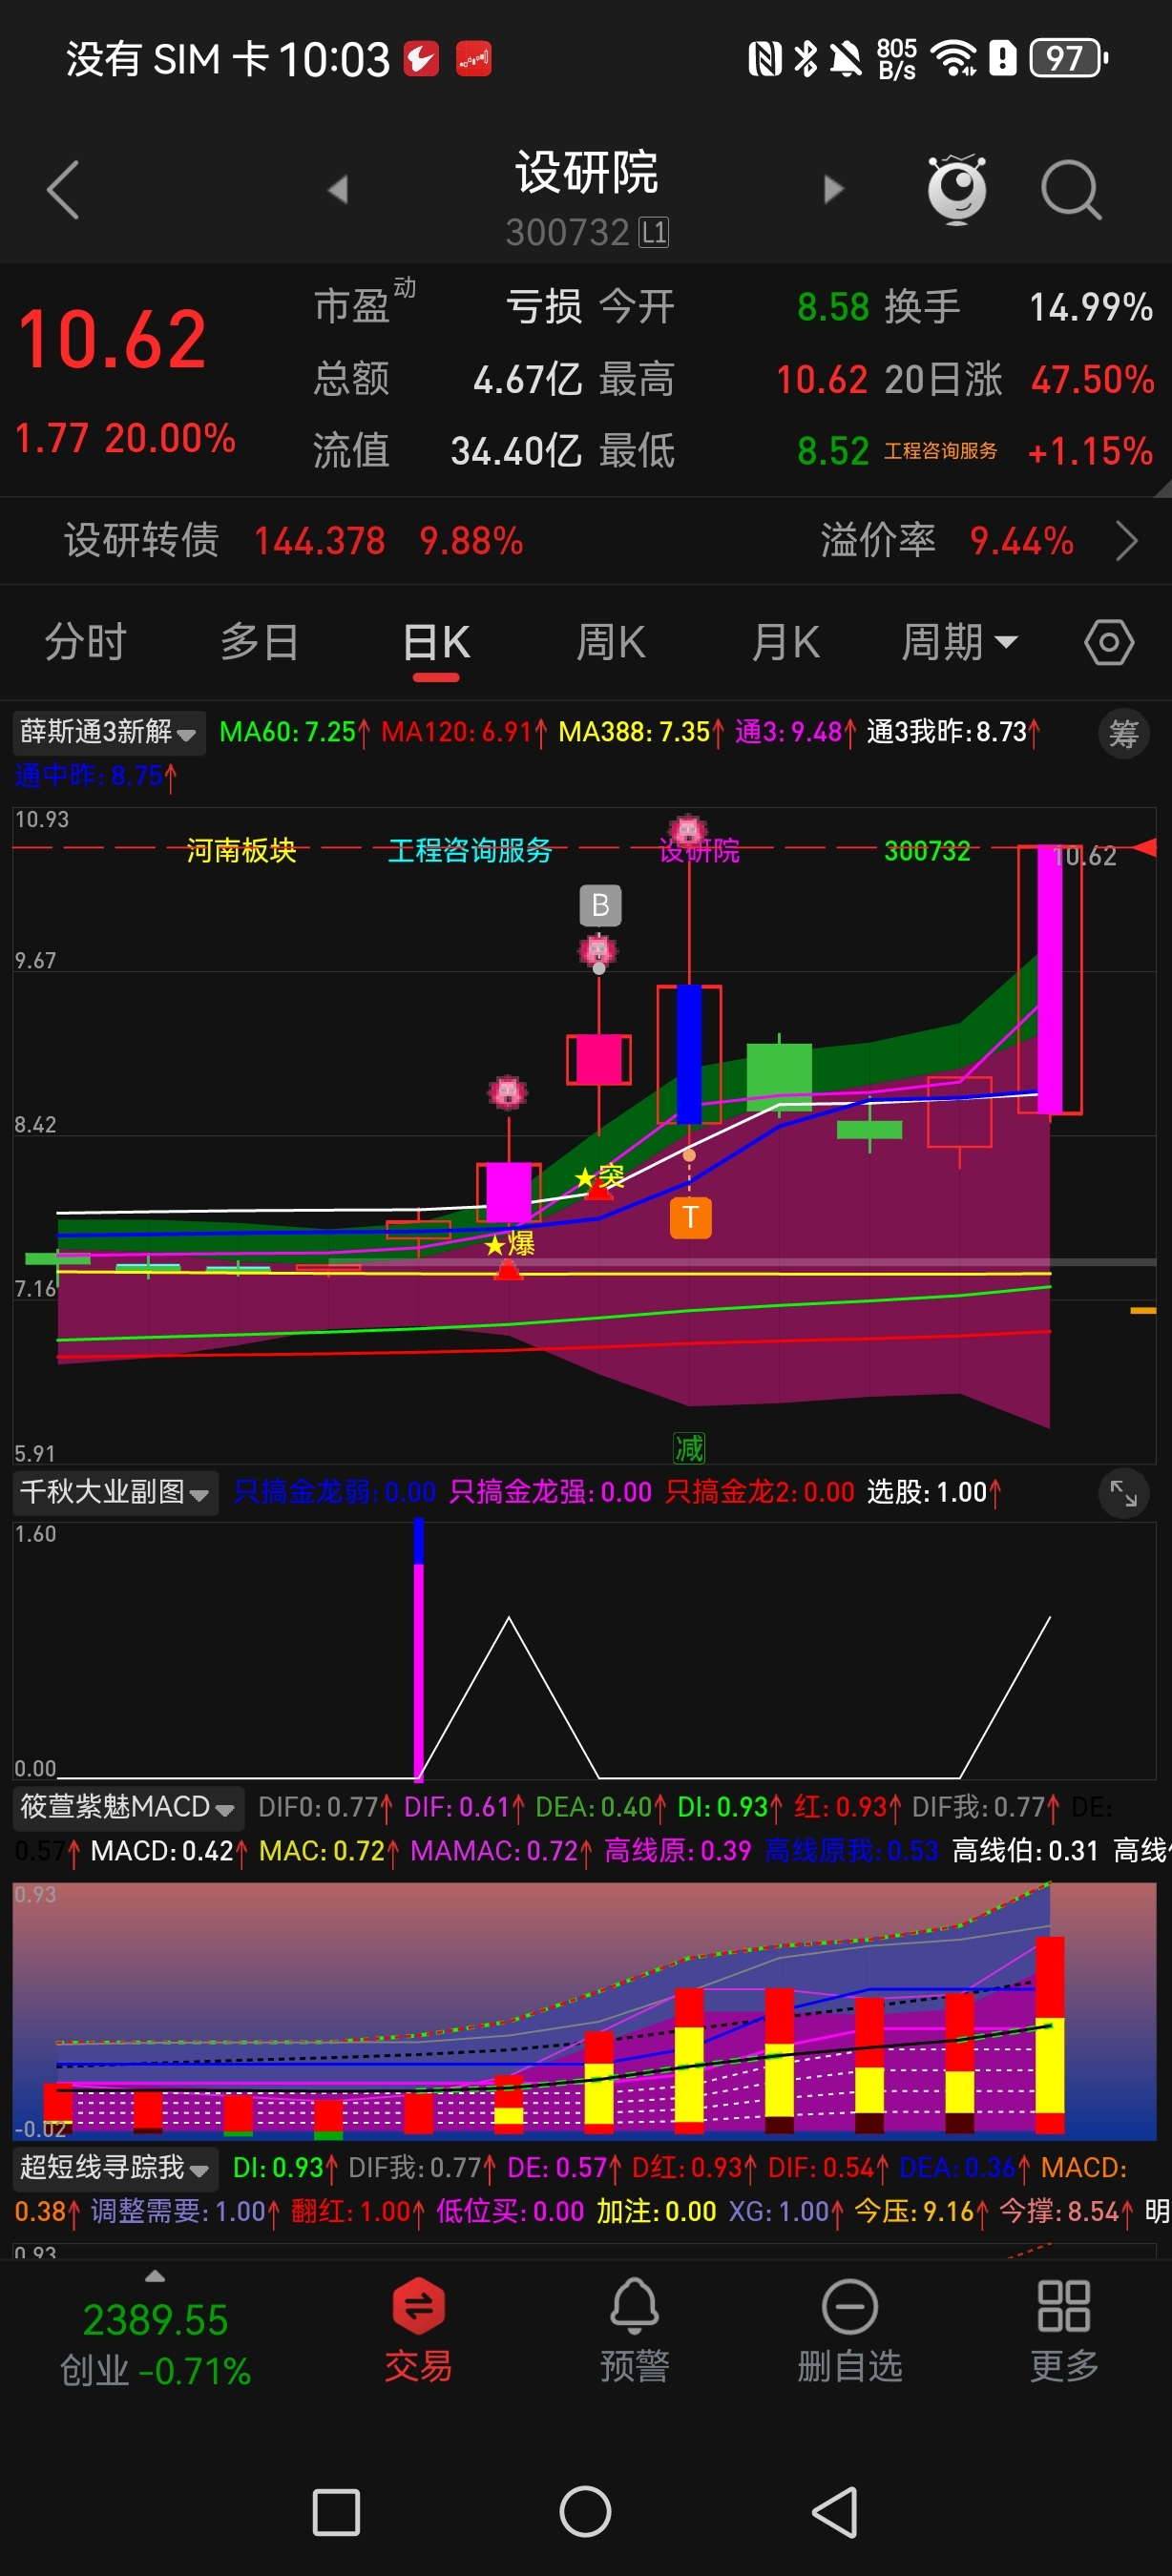The width and height of the screenshot is (1172, 2576).
Task: Tap the 筹 chip distribution button
Action: (1124, 734)
